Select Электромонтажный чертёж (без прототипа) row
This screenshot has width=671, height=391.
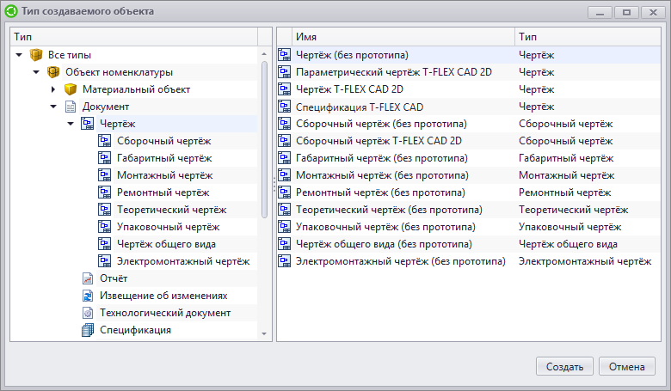point(469,261)
